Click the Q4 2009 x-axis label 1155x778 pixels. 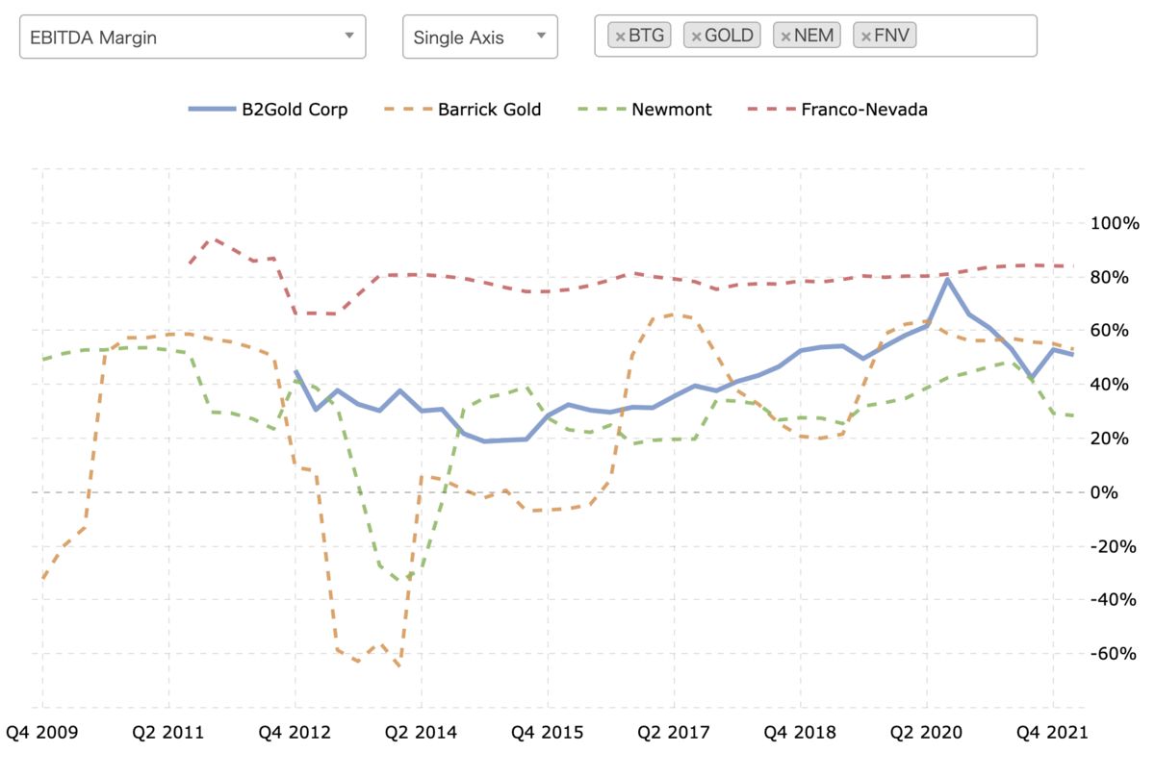click(x=42, y=732)
